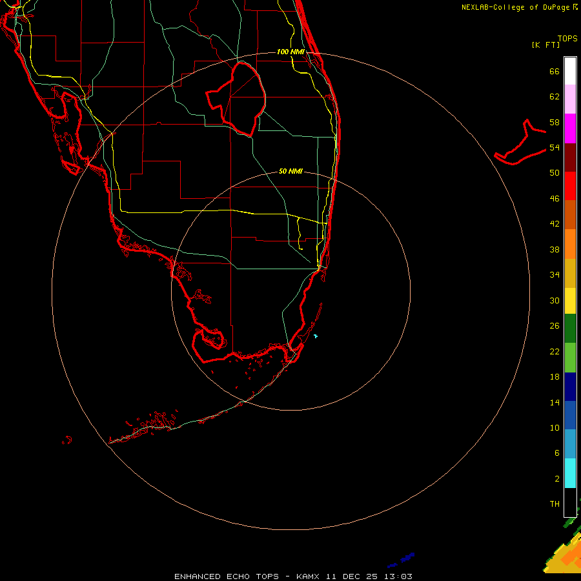The image size is (581, 581).
Task: Click the legend value "26"
Action: [x=555, y=326]
